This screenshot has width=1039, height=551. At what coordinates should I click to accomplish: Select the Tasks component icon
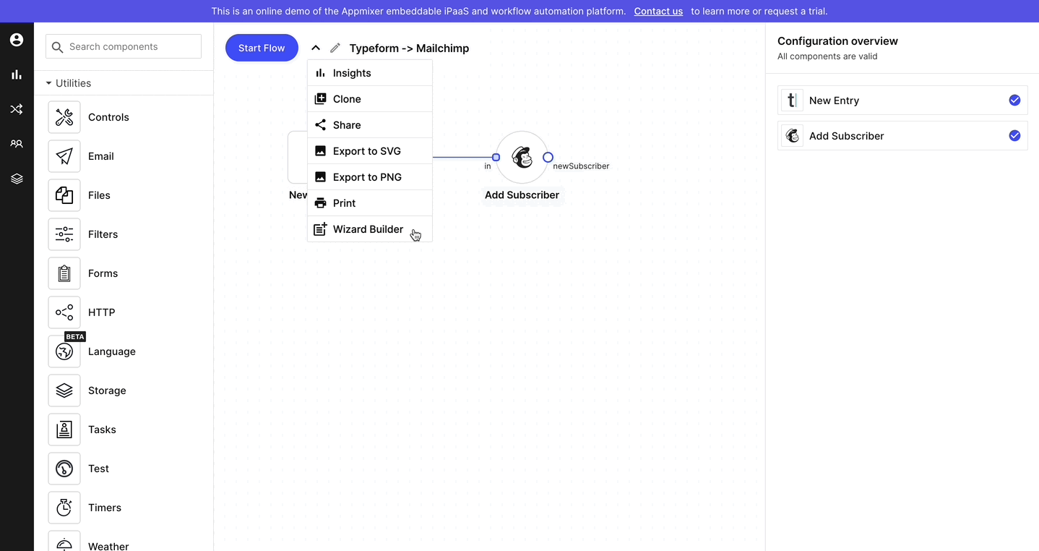click(x=64, y=430)
